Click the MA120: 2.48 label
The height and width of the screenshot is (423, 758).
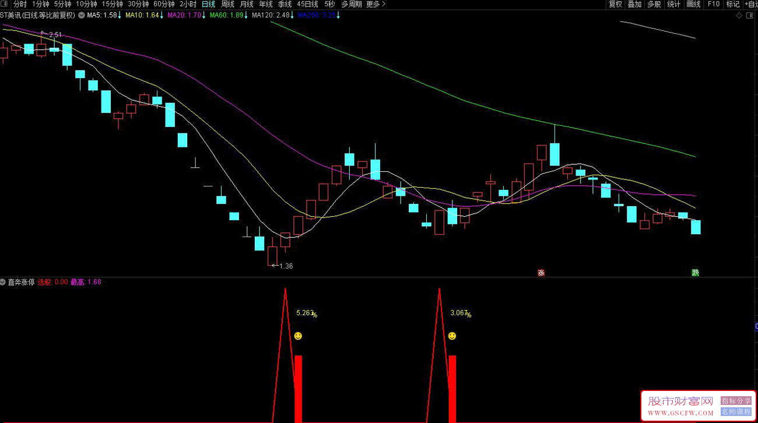(x=271, y=16)
